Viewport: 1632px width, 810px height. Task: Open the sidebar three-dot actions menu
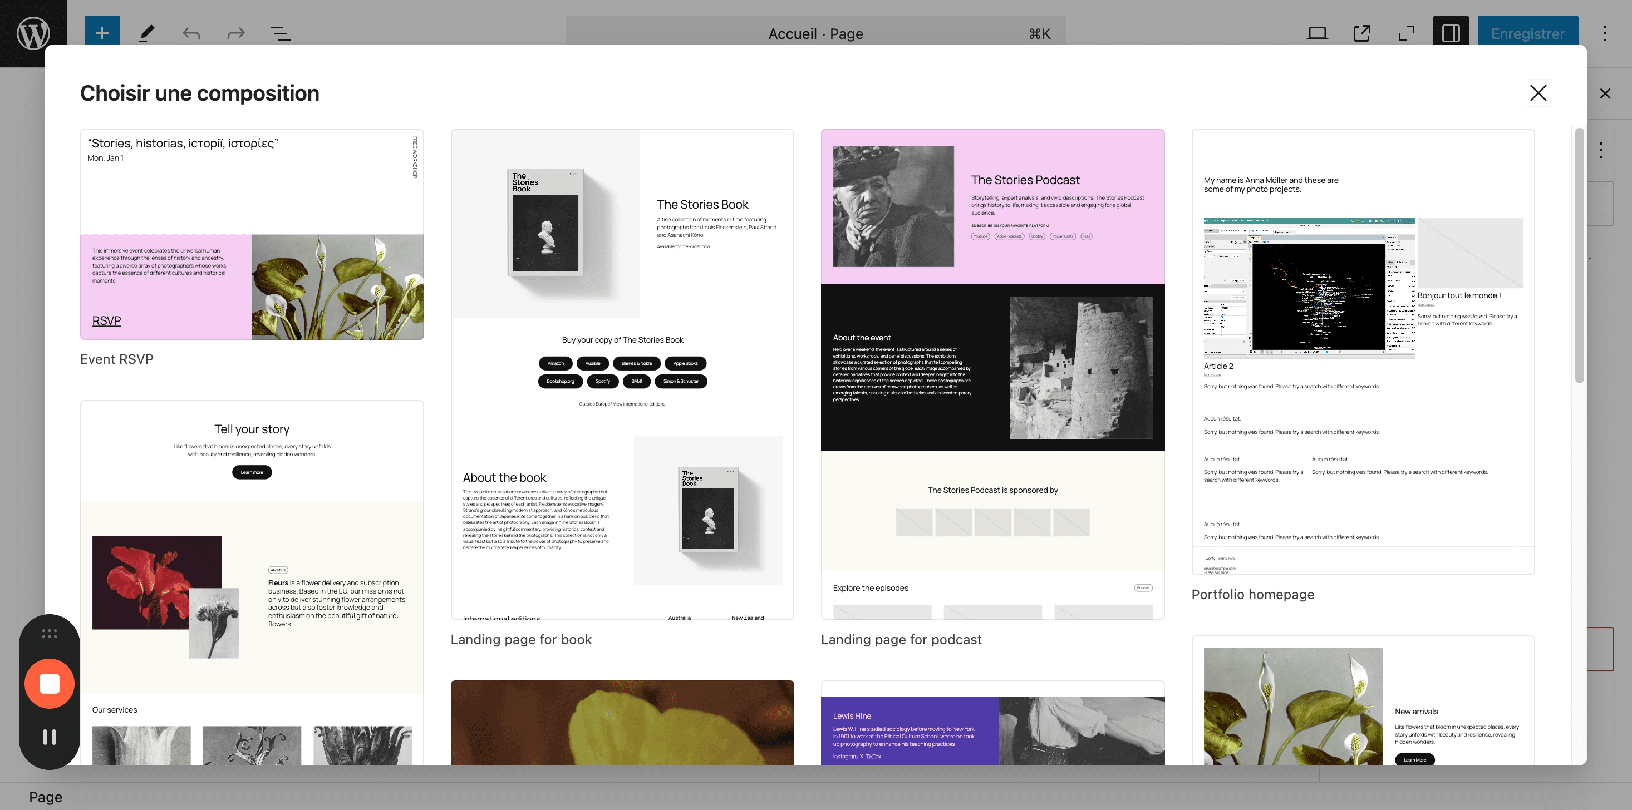(x=1601, y=150)
